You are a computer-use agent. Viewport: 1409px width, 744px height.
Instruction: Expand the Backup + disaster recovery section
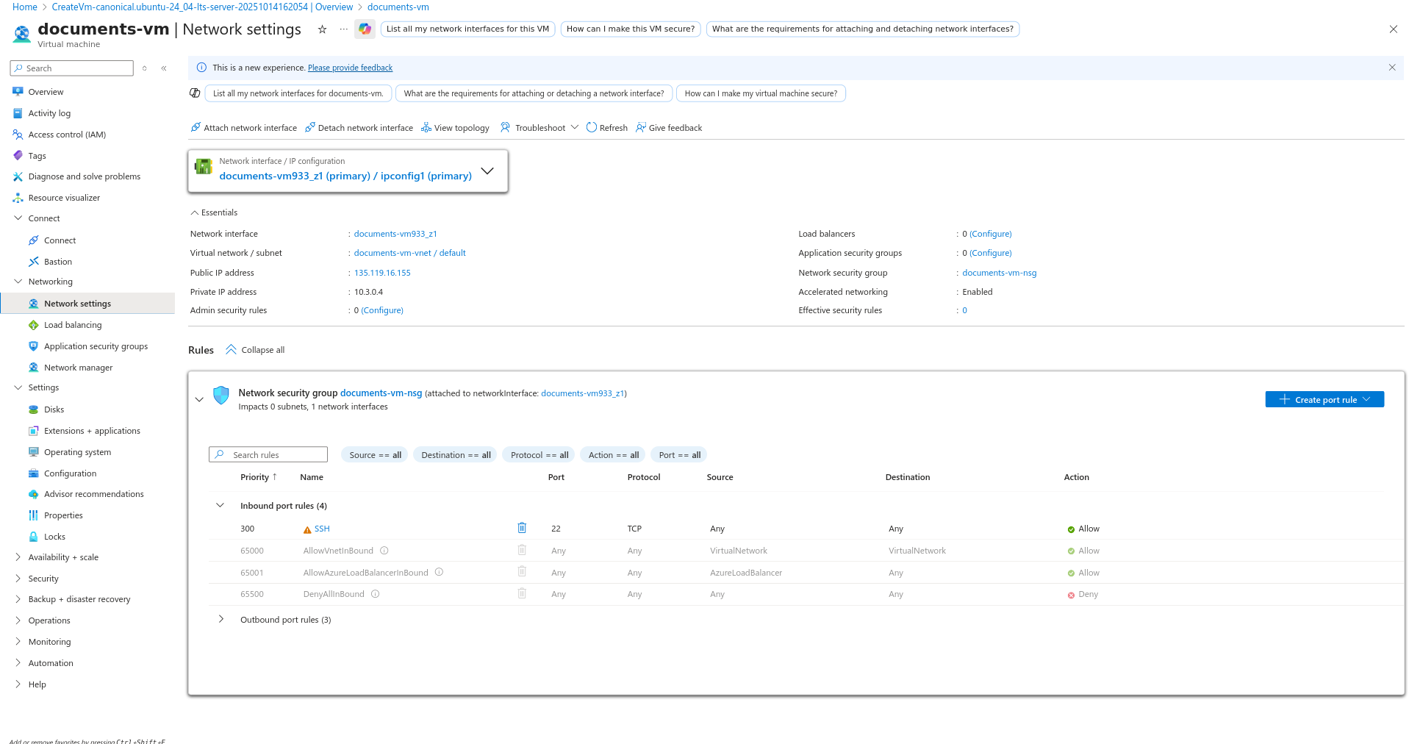tap(18, 599)
